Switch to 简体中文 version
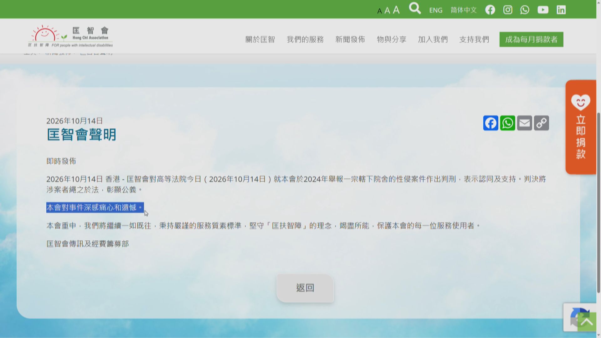Viewport: 601px width, 338px height. pos(464,10)
